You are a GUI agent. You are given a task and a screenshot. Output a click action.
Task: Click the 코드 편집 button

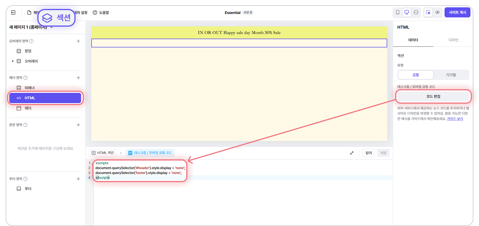pyautogui.click(x=433, y=96)
